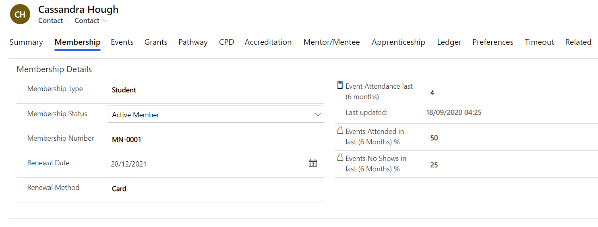The height and width of the screenshot is (227, 598).
Task: Open the CPD tab
Action: [x=226, y=42]
